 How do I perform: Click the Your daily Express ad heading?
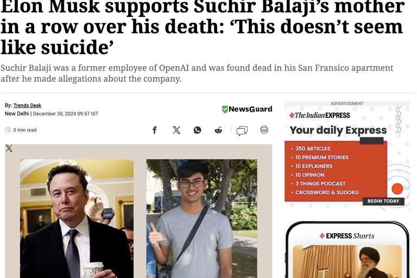[x=338, y=130]
